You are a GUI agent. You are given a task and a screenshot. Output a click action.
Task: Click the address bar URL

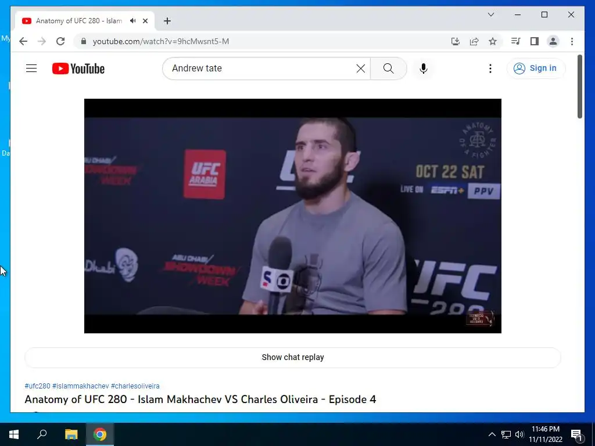pos(161,41)
